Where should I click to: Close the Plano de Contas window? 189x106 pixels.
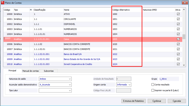tap(185, 3)
